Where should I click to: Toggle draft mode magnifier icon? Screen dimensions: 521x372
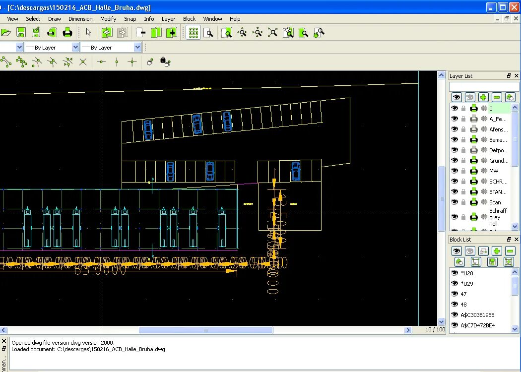tap(208, 33)
